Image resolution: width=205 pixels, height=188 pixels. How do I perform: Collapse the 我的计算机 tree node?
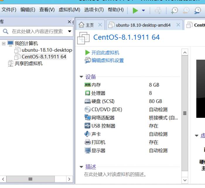(x=4, y=43)
